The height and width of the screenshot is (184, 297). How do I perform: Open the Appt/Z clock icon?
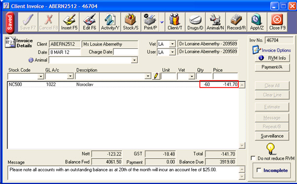(257, 22)
